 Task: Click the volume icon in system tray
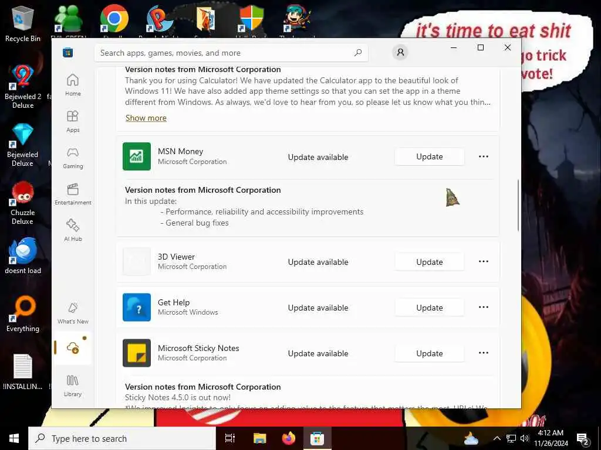tap(525, 438)
